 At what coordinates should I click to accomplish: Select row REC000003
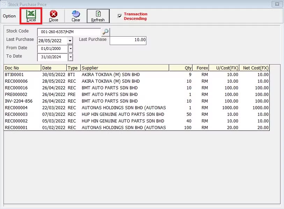[137, 114]
